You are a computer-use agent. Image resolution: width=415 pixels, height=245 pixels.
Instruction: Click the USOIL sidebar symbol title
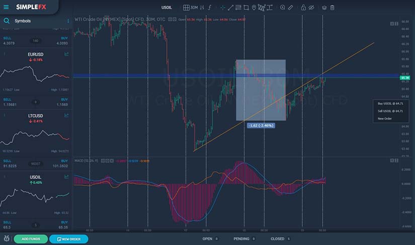point(36,177)
